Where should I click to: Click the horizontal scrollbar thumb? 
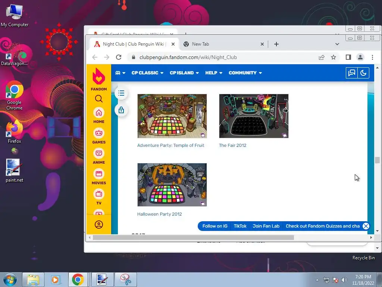point(194,237)
